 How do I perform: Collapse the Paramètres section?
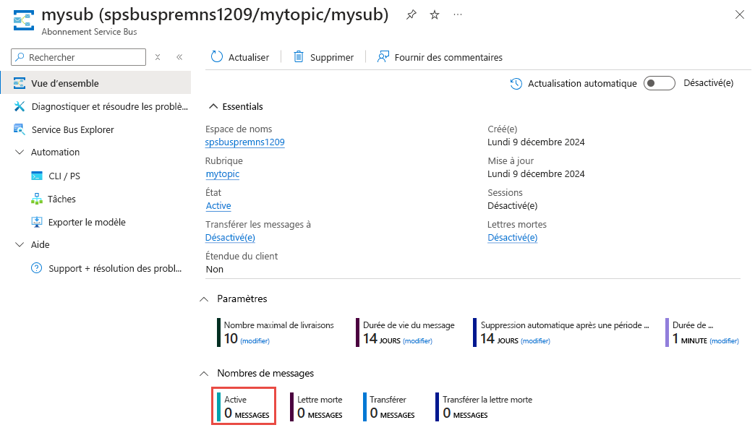(204, 299)
